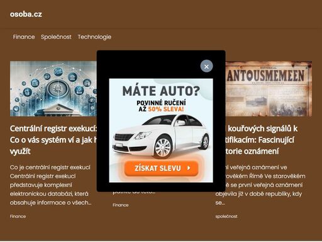This screenshot has height=242, width=322.
Task: Click the MÁTE AUTO? ad headline
Action: [x=161, y=91]
